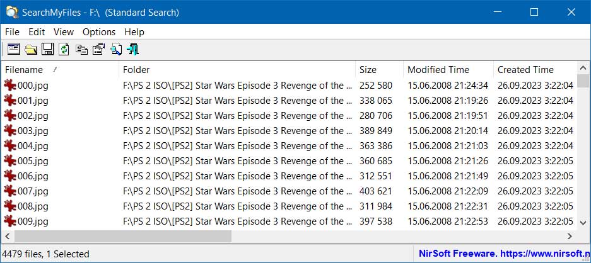Viewport: 591px width, 263px height.
Task: Select the file 002.jpg
Action: 33,116
